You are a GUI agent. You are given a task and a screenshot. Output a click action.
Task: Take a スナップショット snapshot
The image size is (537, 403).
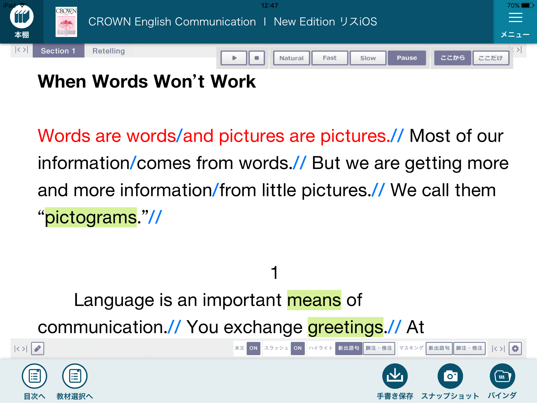click(x=450, y=381)
